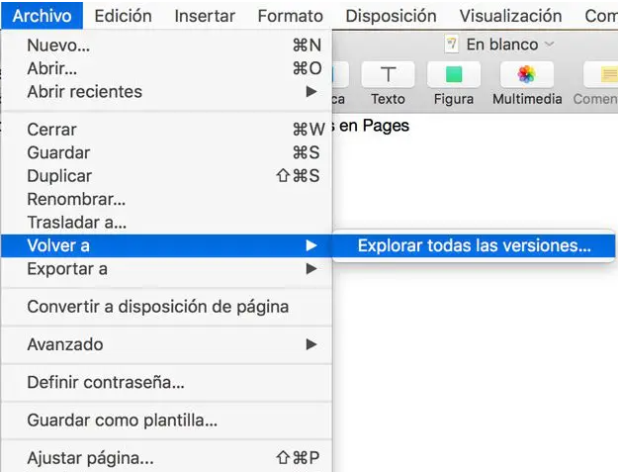The width and height of the screenshot is (618, 472).
Task: Click Convertir a disposición de página
Action: tap(158, 307)
